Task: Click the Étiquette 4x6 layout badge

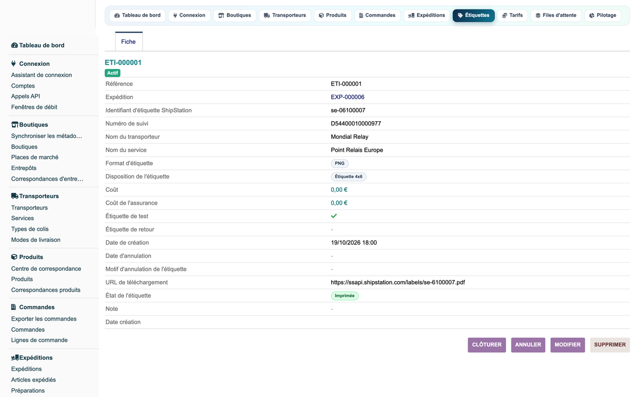Action: click(x=349, y=176)
